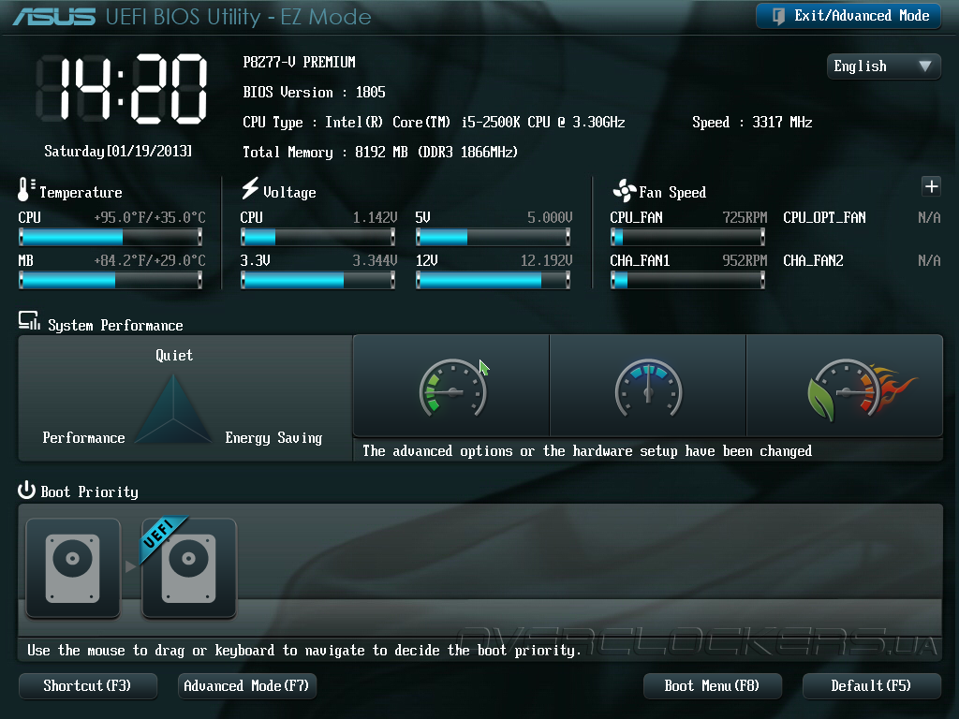Click Speed : 3317 MHz text
The height and width of the screenshot is (719, 959).
tap(752, 123)
